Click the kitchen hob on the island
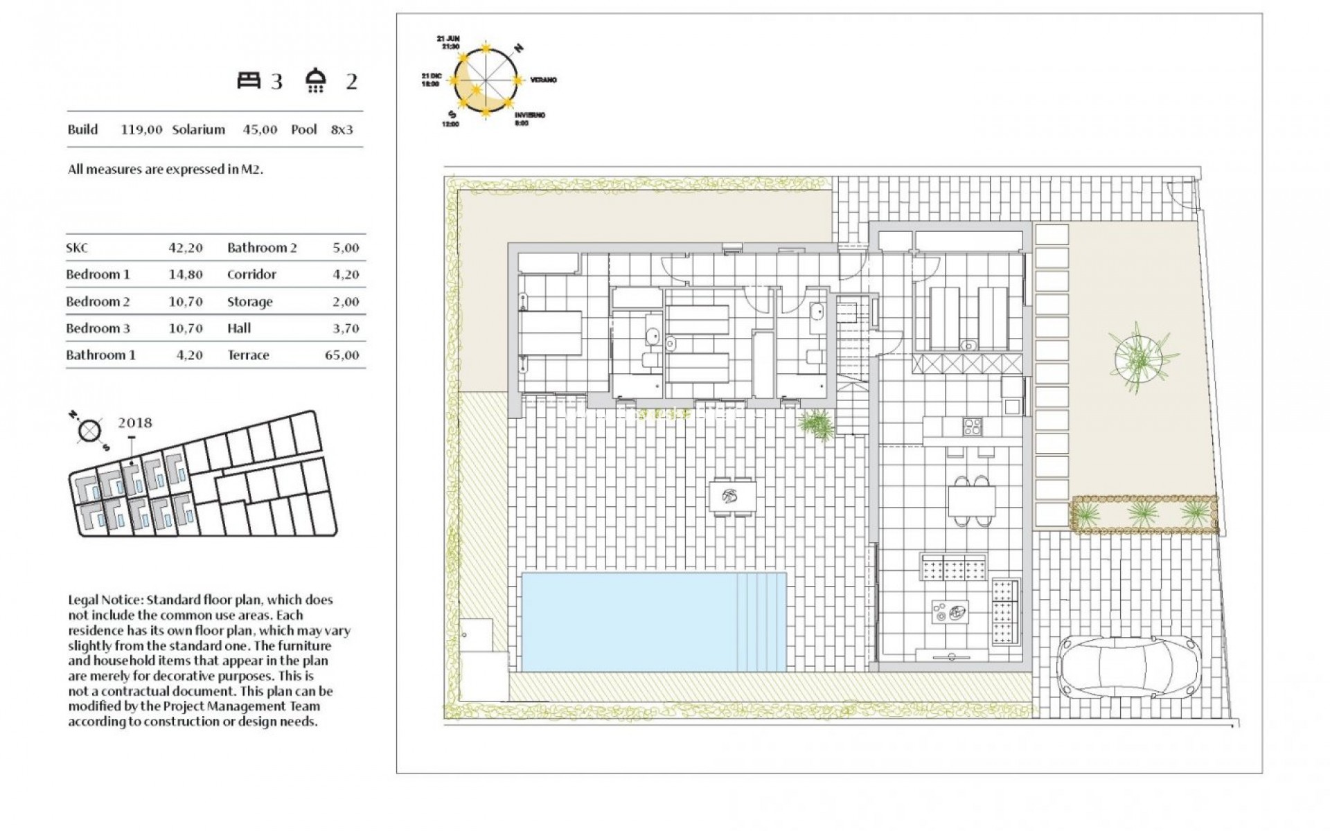The height and width of the screenshot is (831, 1330). click(972, 427)
